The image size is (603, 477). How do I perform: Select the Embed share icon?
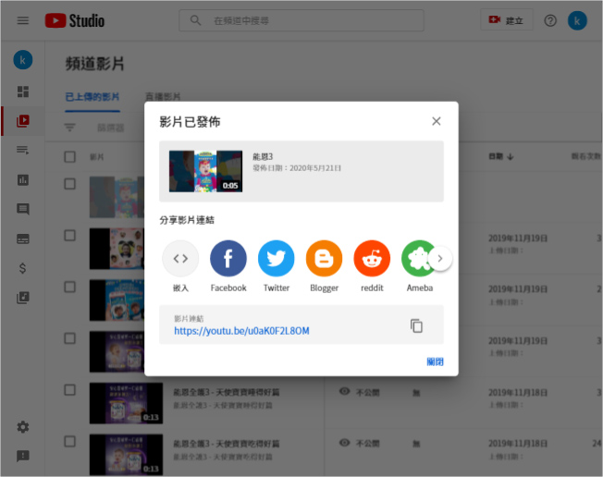(180, 258)
